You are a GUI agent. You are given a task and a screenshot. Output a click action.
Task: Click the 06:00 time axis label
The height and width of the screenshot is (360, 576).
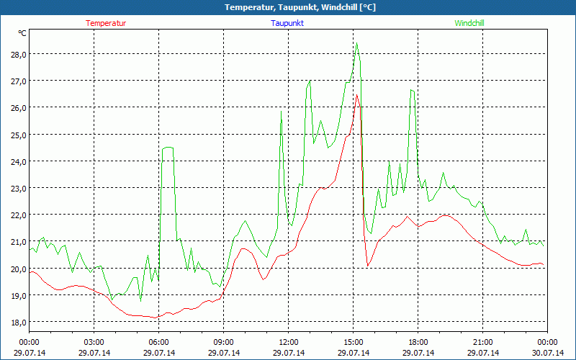tap(158, 343)
